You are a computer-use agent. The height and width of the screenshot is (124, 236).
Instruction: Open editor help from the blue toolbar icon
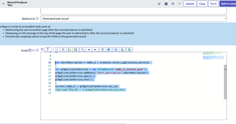click(x=109, y=49)
